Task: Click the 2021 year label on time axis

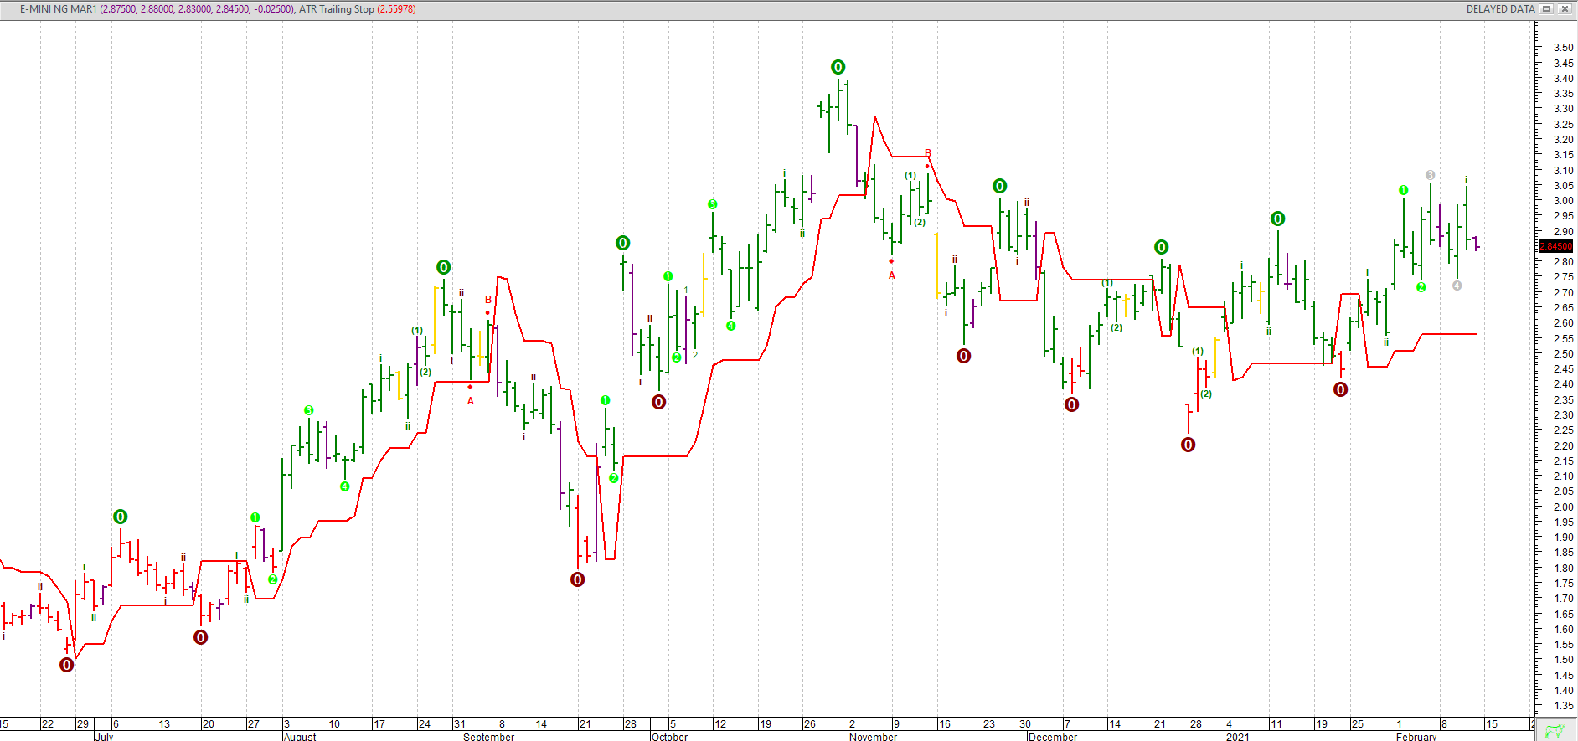Action: click(1237, 737)
